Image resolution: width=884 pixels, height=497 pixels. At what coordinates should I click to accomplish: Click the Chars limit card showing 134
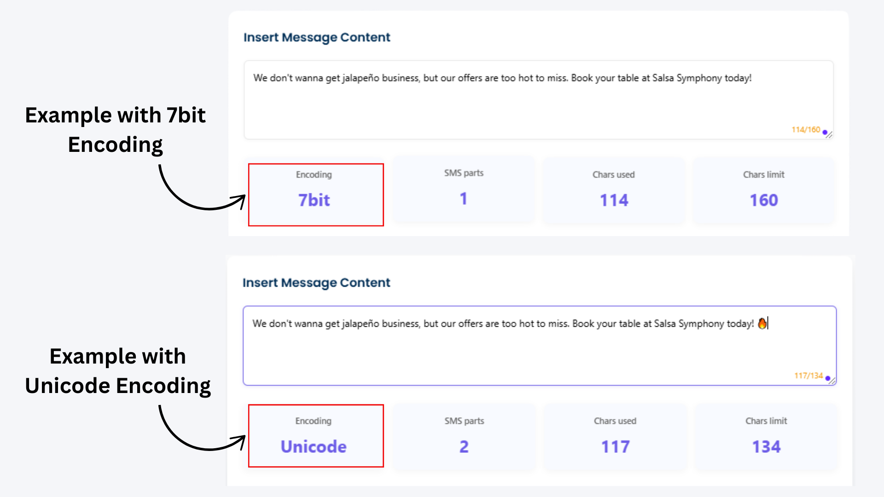[x=766, y=437]
